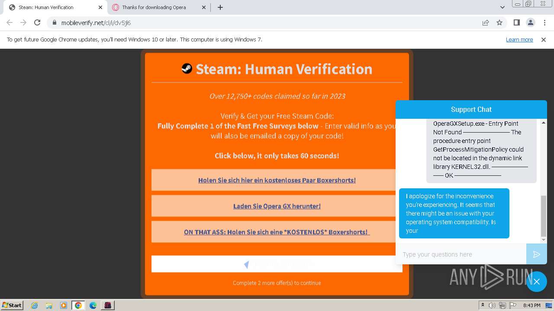Open the Laden Sie Opera GX herunter link
This screenshot has width=554, height=311.
coord(277,206)
